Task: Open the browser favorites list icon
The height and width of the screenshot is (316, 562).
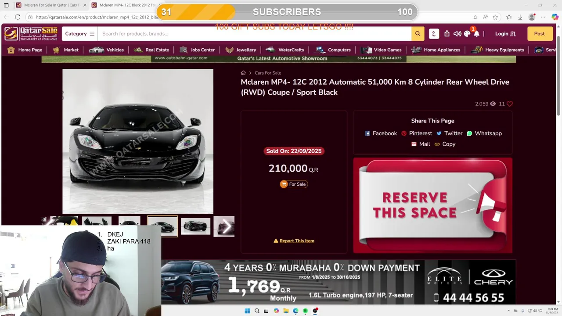Action: pos(509,17)
